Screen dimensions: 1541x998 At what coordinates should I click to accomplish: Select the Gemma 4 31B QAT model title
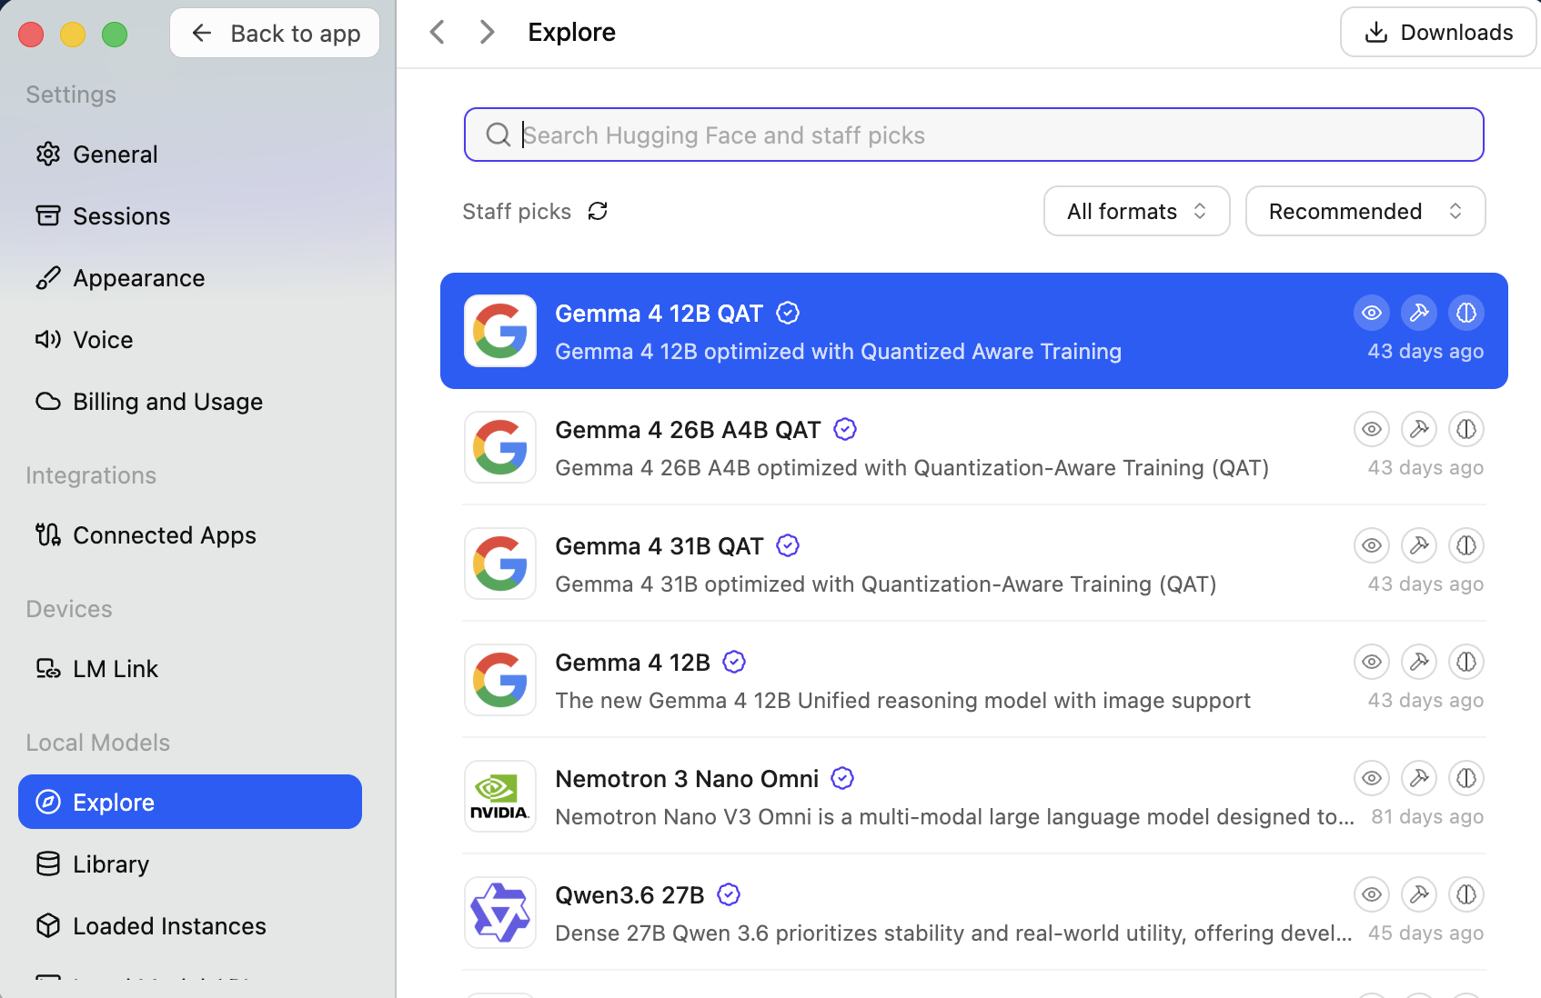[x=659, y=546]
